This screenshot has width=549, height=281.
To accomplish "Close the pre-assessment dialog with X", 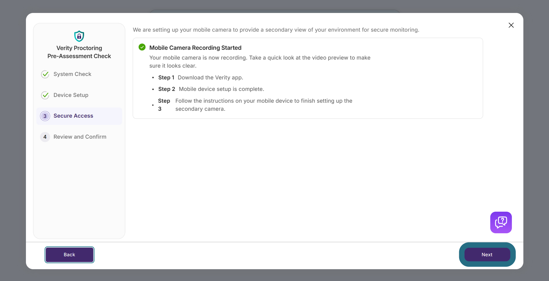I will [511, 25].
